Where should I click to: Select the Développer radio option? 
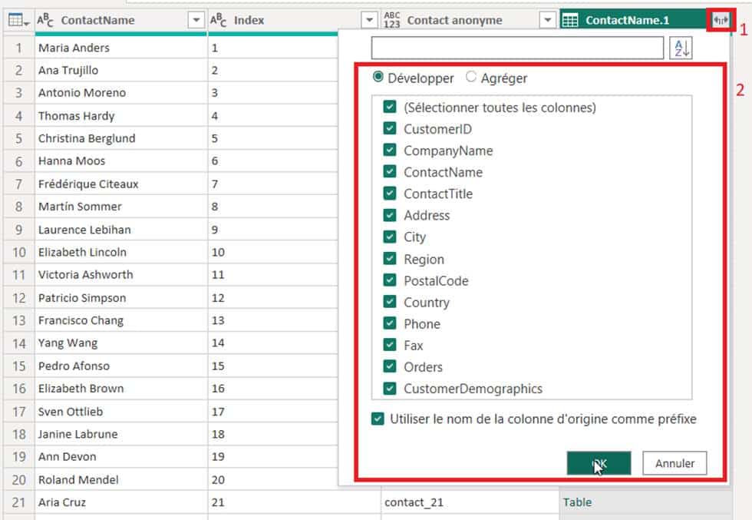tap(378, 78)
